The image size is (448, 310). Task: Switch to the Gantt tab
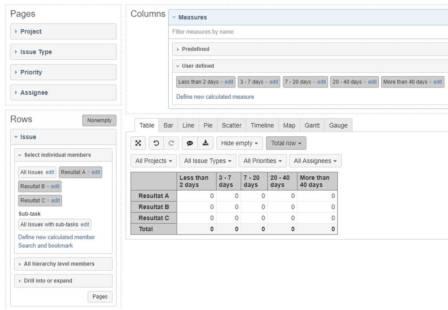(x=312, y=126)
